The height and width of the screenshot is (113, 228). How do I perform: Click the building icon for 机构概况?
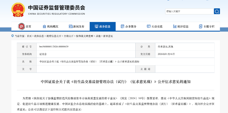coord(44,26)
